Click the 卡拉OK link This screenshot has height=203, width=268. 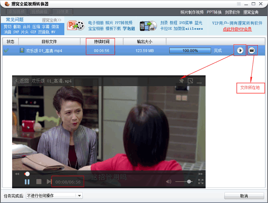pos(166,29)
